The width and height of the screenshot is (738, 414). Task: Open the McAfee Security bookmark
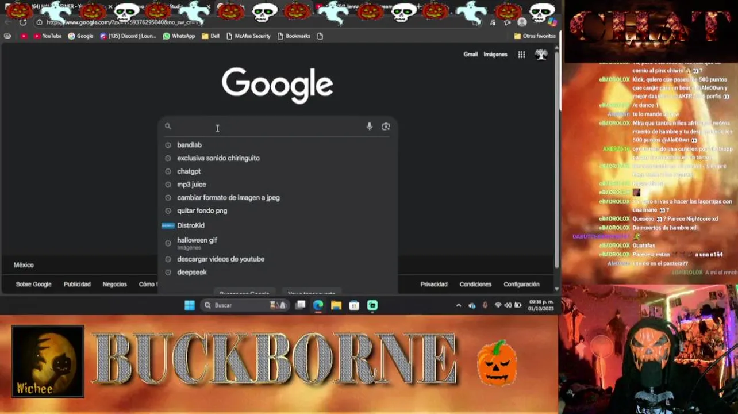248,36
